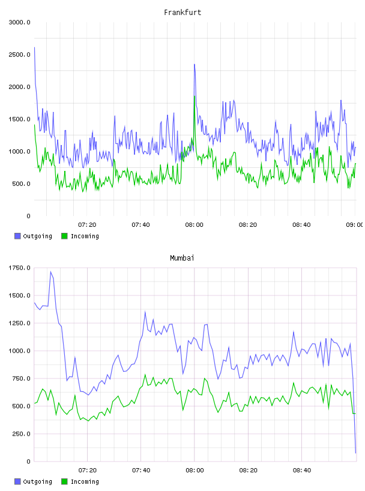The image size is (365, 491).
Task: Click the 08:20 time label on Frankfurt chart
Action: click(248, 225)
